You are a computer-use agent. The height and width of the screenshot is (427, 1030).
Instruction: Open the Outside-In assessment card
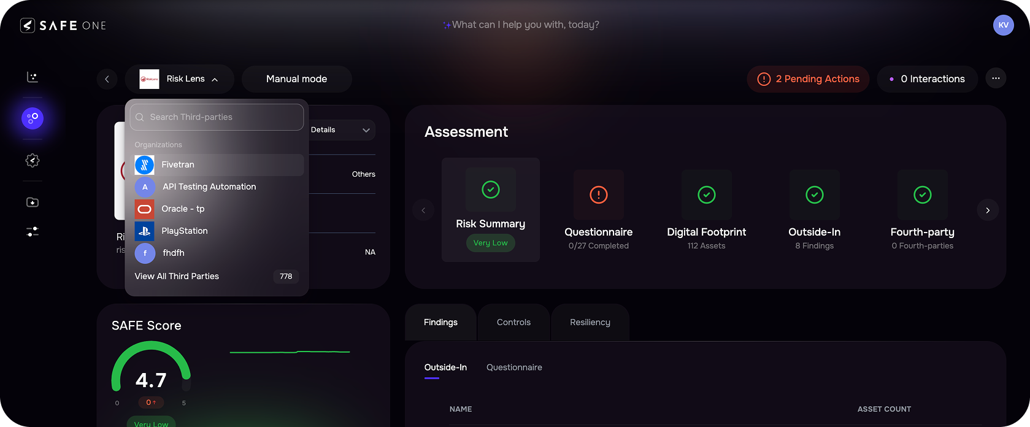(x=815, y=210)
